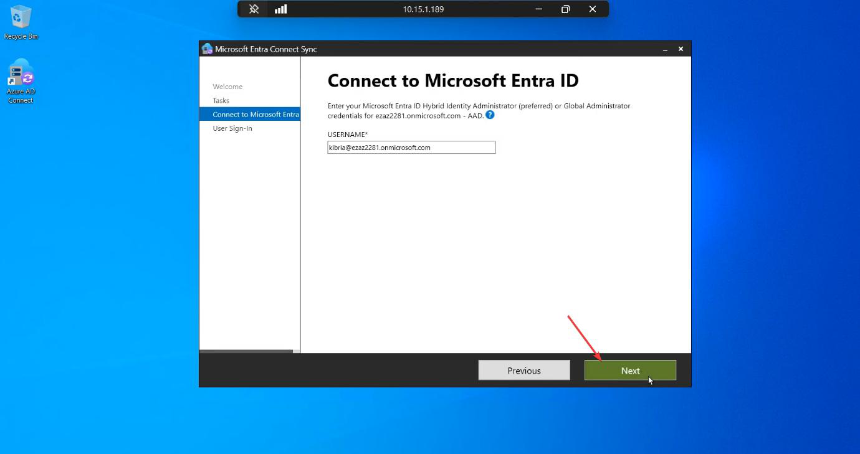Select Tasks step in wizard sidebar
860x454 pixels.
click(x=221, y=100)
